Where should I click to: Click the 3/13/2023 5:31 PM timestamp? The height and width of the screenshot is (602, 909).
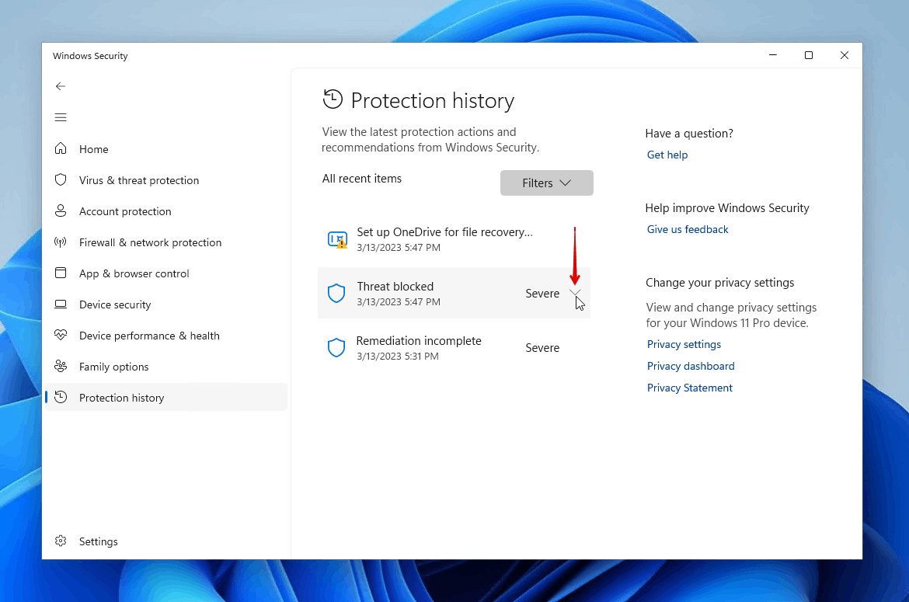tap(398, 357)
